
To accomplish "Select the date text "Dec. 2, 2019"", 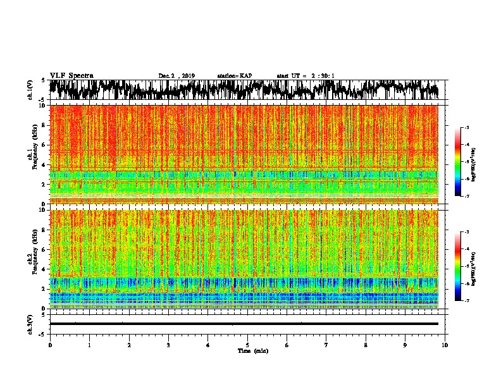I will [x=176, y=76].
